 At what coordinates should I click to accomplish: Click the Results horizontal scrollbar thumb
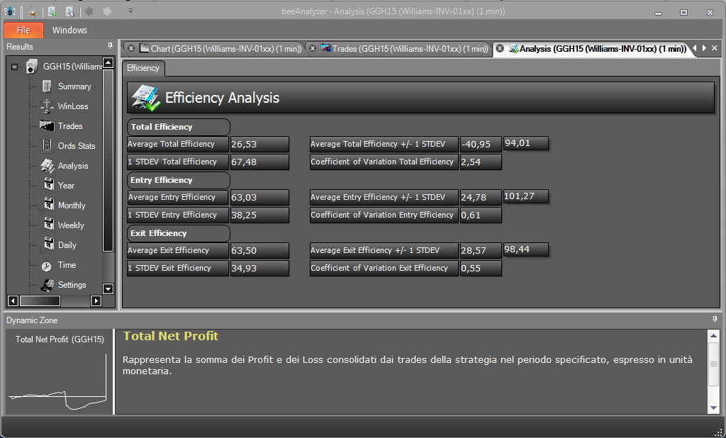click(x=40, y=301)
